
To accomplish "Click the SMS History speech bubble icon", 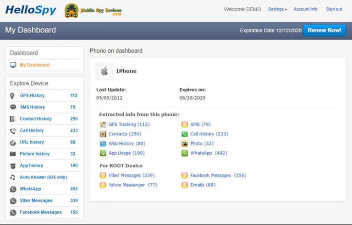I will (x=13, y=107).
